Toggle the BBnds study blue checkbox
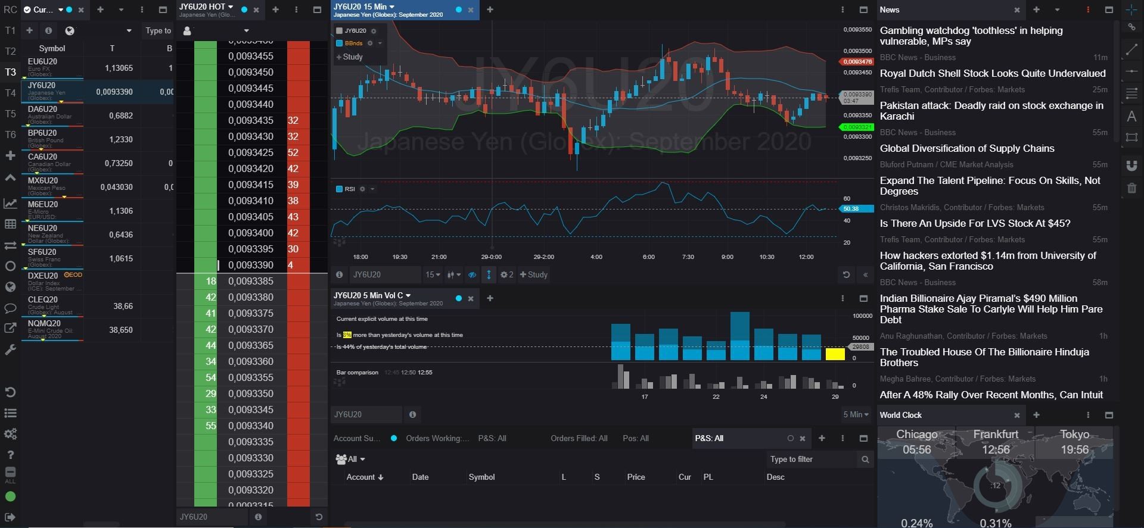1144x528 pixels. (x=340, y=43)
